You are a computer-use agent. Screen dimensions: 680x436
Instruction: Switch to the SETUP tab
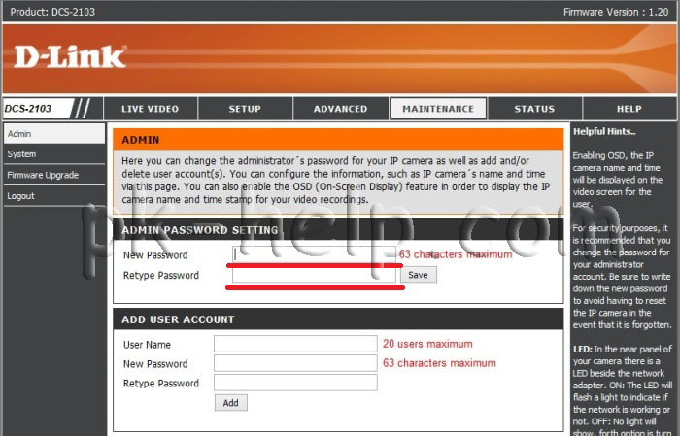tap(245, 109)
